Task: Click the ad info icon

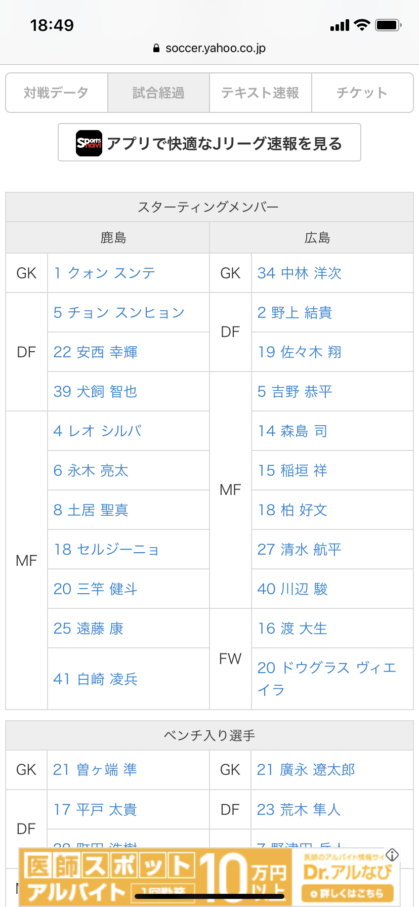Action: (x=392, y=855)
